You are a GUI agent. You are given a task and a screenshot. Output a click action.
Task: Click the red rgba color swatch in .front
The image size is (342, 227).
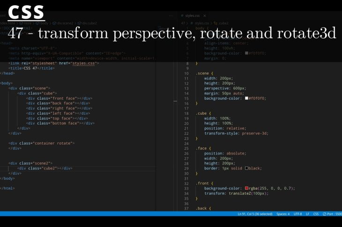click(x=246, y=188)
